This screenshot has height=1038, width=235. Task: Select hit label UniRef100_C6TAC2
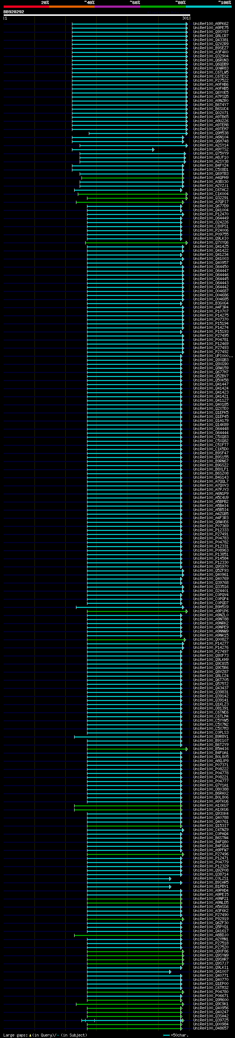211,190
